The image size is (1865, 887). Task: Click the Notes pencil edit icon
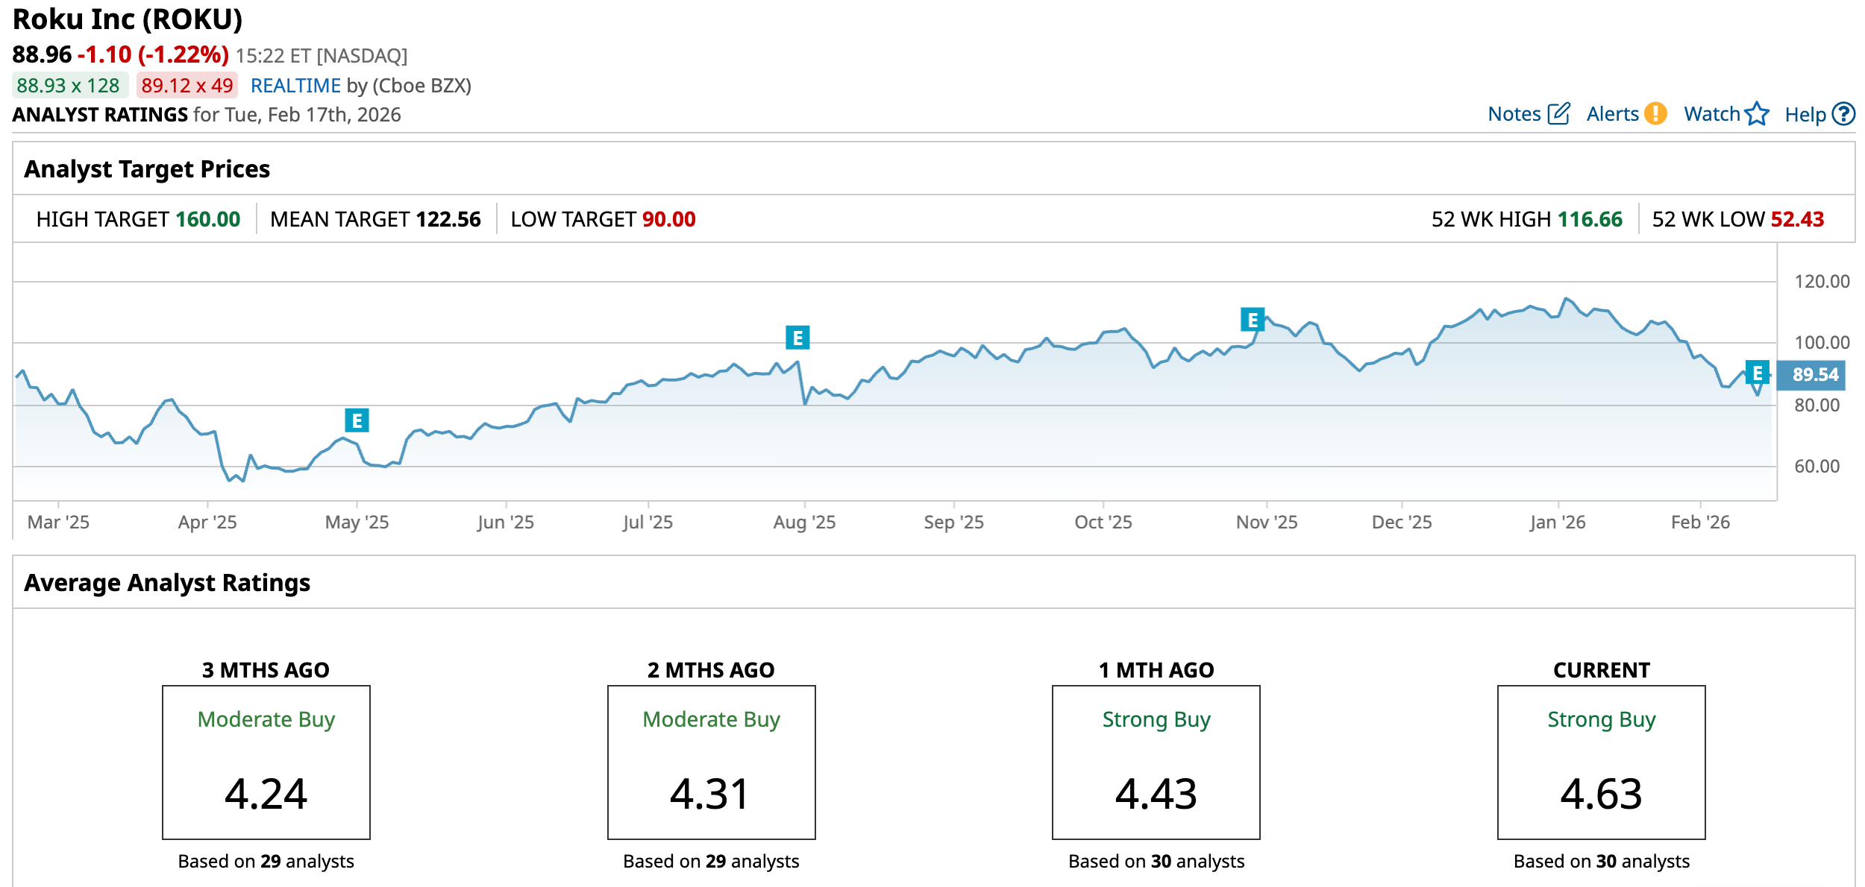click(1558, 114)
